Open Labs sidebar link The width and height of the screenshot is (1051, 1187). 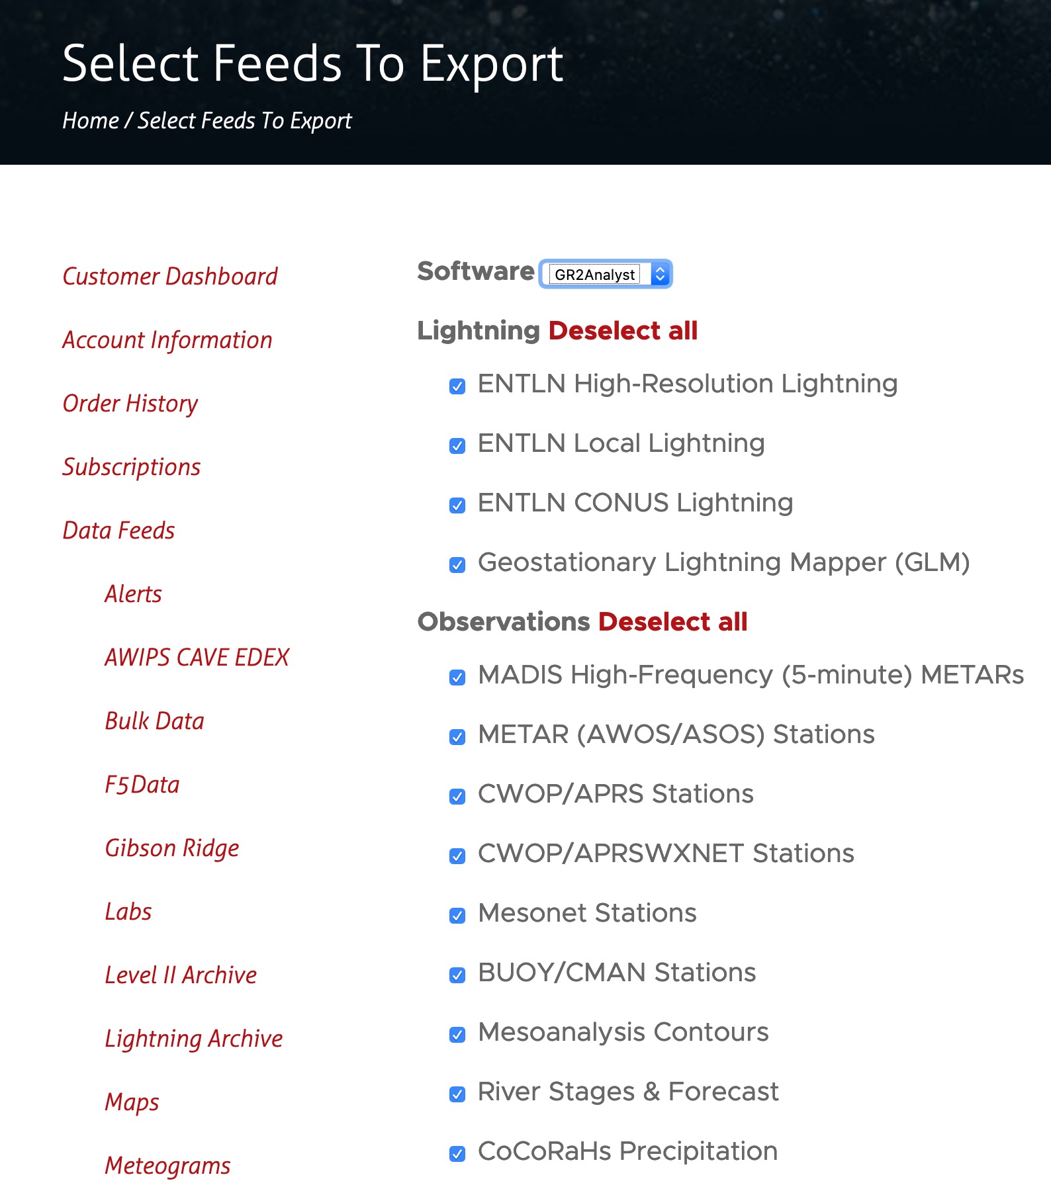point(128,912)
